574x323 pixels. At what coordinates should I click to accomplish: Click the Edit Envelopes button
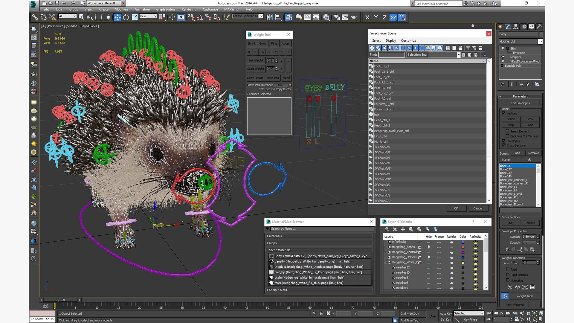520,103
